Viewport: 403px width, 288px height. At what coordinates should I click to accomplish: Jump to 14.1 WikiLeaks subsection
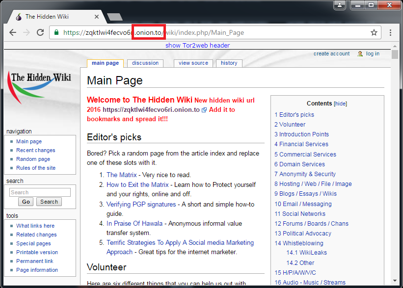307,253
